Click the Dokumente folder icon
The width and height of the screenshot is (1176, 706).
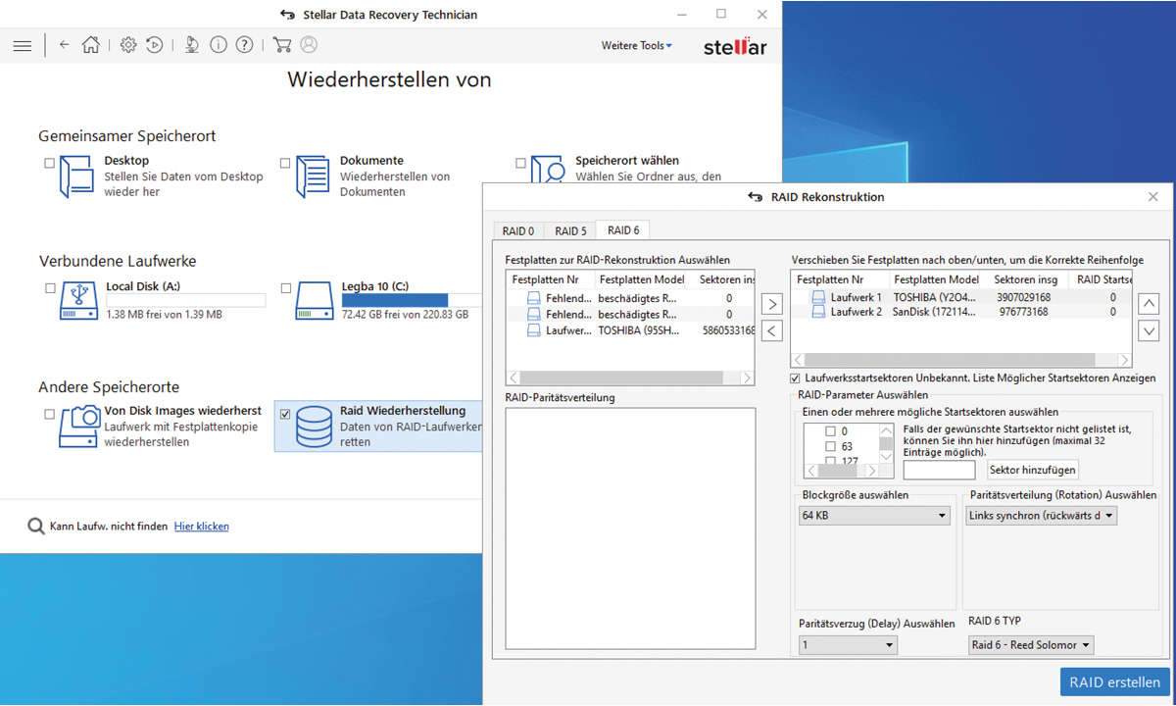(314, 176)
